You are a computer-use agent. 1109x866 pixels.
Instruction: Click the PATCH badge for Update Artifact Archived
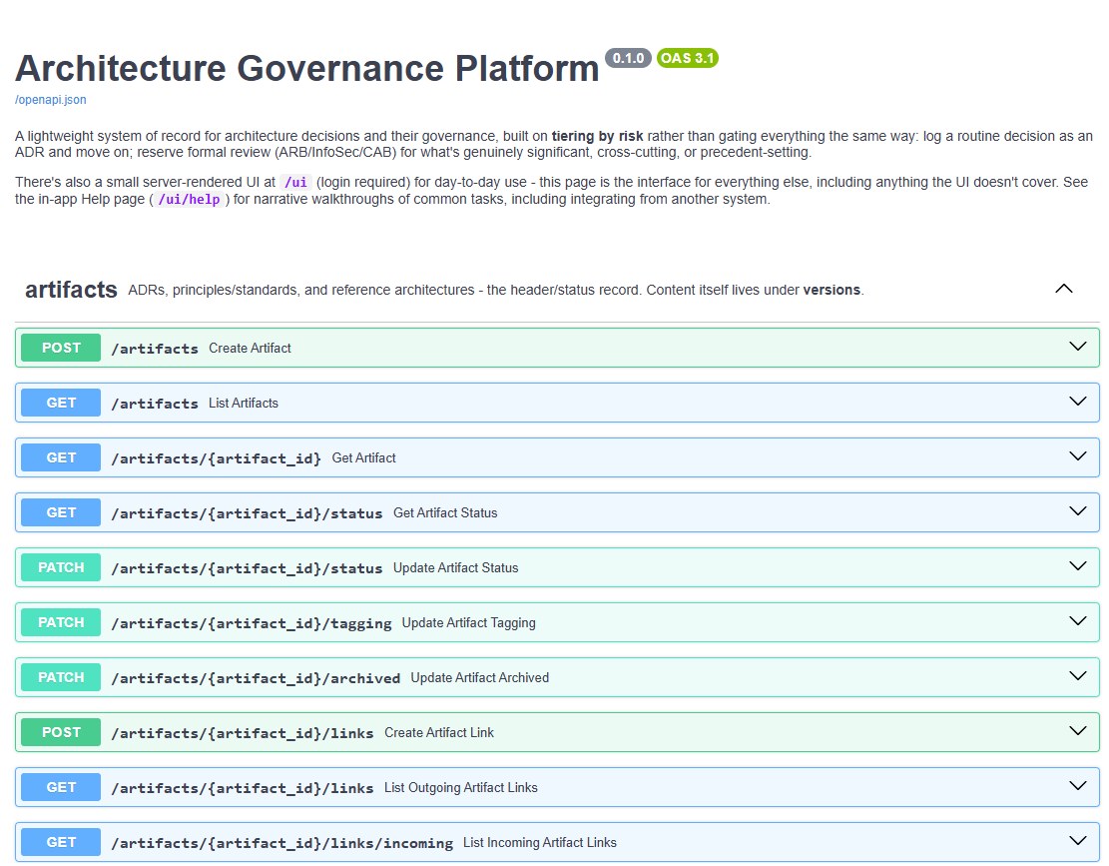tap(61, 677)
